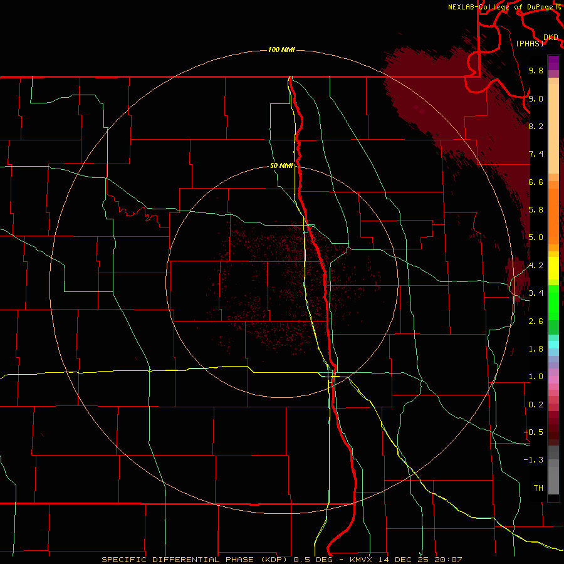Screen dimensions: 564x564
Task: Click the 5.0 scale label
Action: click(x=536, y=238)
